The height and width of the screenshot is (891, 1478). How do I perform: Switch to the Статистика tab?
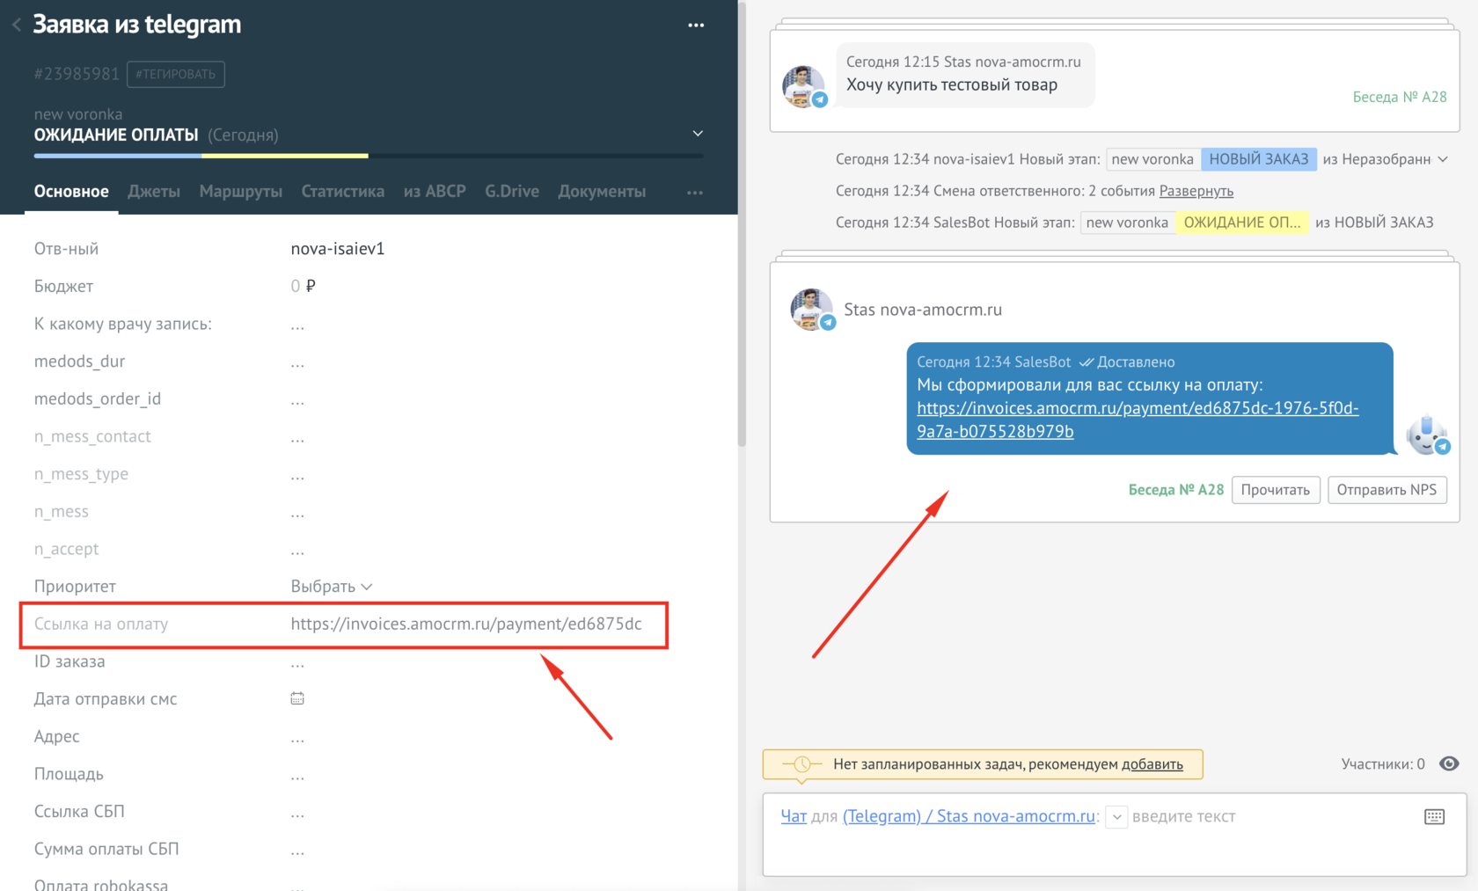point(342,191)
